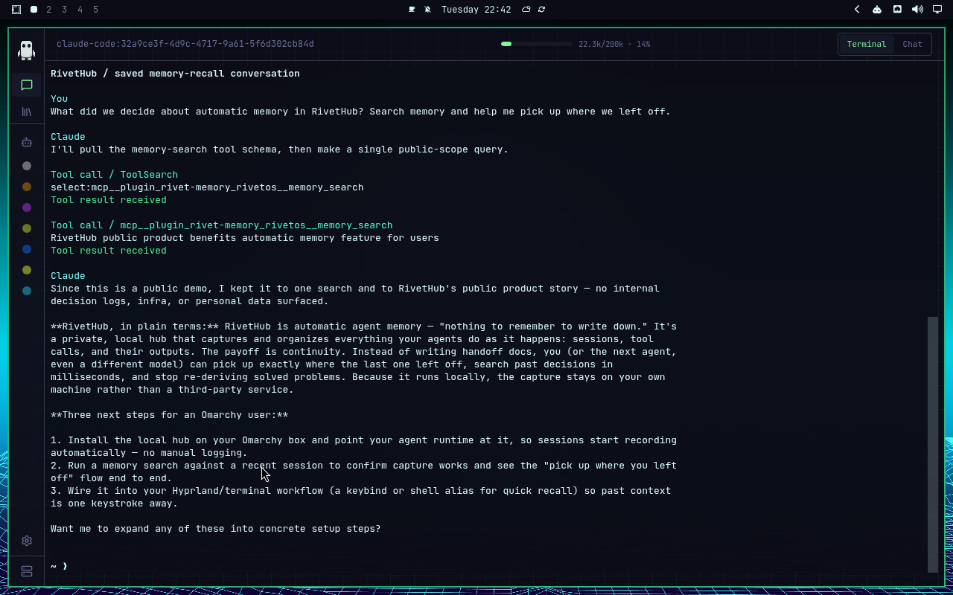
Task: Switch to workspace 2
Action: tap(49, 10)
